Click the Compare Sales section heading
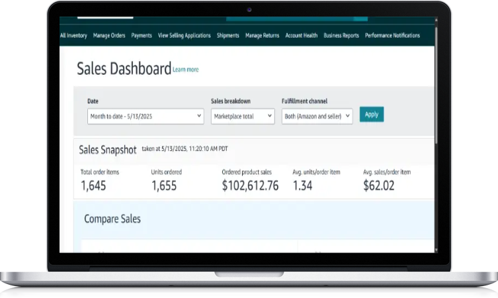The width and height of the screenshot is (498, 298). tap(112, 219)
